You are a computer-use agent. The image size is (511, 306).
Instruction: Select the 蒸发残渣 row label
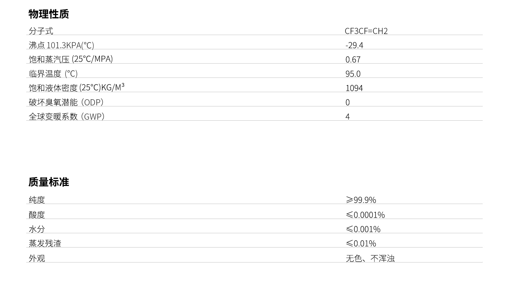point(45,243)
